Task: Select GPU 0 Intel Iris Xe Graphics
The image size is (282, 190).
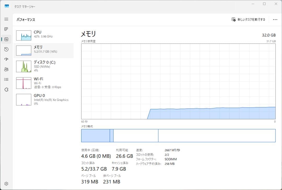Action: [x=44, y=99]
